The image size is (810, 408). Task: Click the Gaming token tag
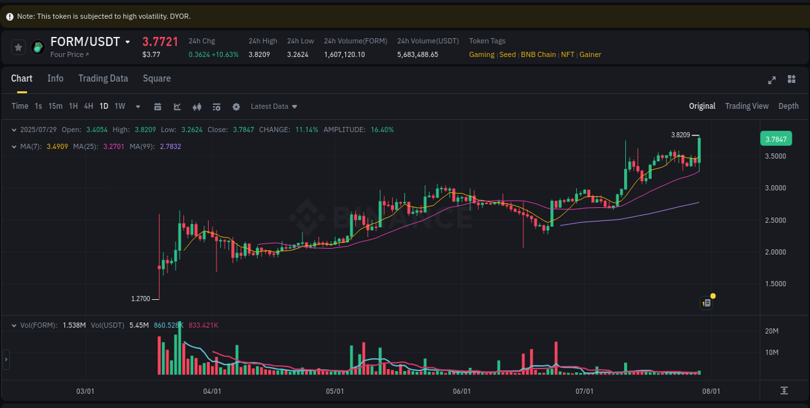[481, 54]
